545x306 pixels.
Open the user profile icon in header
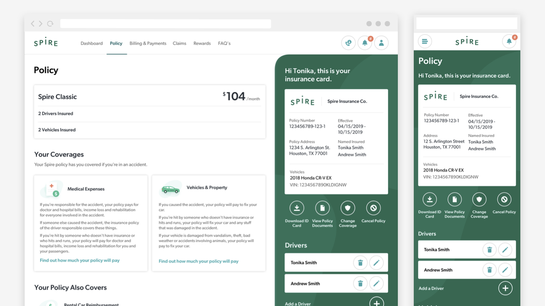click(381, 43)
